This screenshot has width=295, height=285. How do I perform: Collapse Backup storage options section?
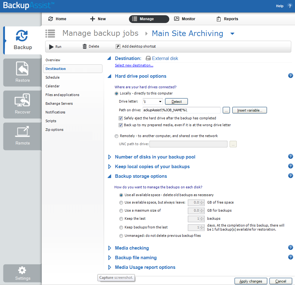click(x=109, y=176)
